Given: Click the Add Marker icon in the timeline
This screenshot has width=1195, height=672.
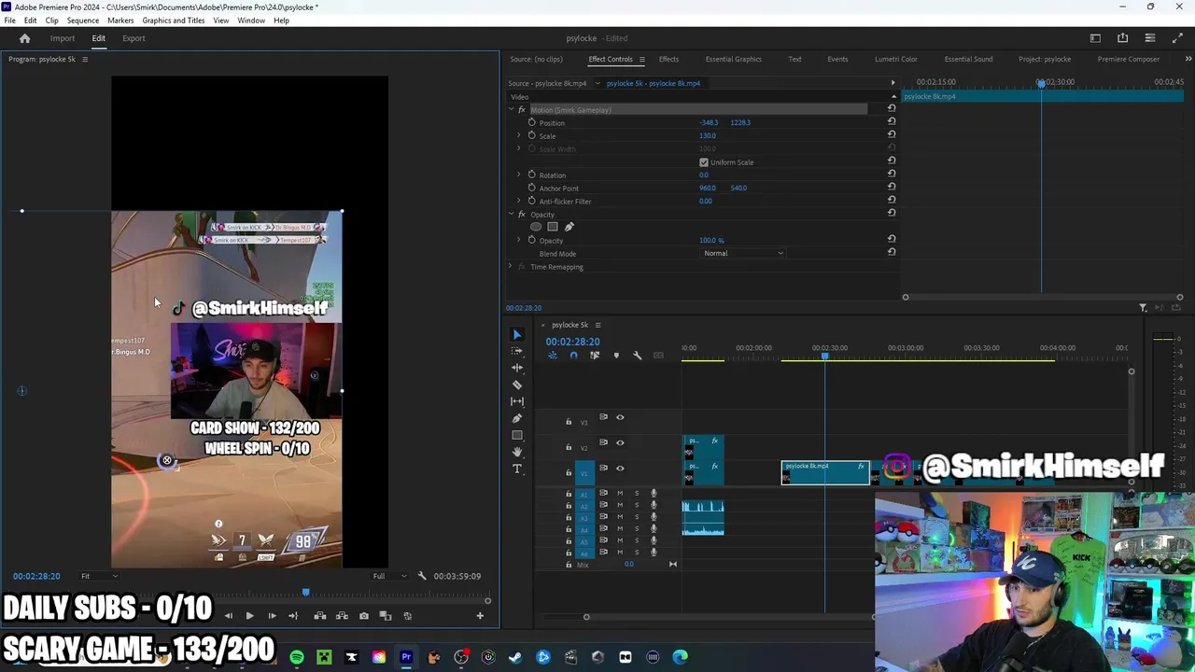Looking at the screenshot, I should click(x=616, y=356).
